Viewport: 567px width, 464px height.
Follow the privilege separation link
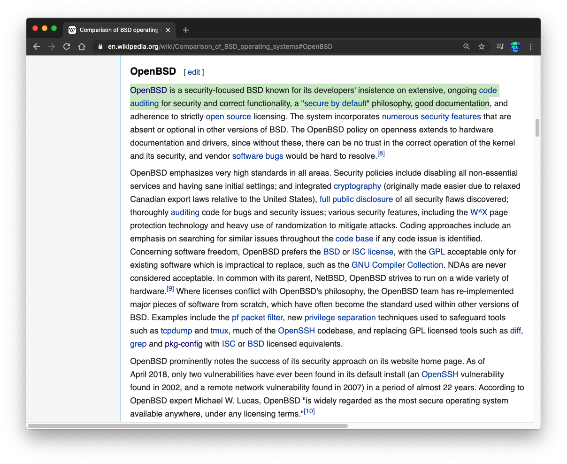[x=340, y=317]
